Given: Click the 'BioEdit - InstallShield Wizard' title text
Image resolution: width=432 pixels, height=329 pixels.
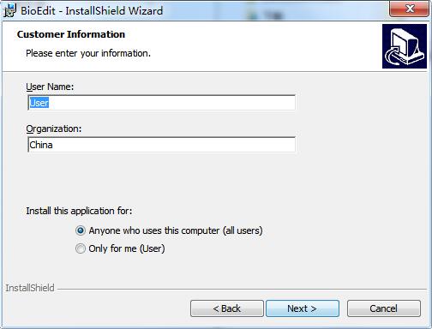Looking at the screenshot, I should coord(92,11).
